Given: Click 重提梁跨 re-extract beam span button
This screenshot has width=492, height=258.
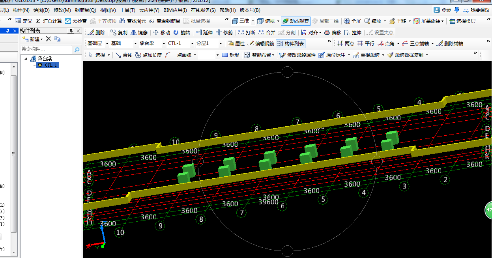Looking at the screenshot, I should [366, 55].
